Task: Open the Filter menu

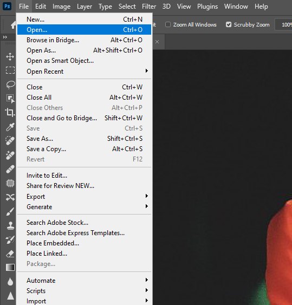Action: (x=149, y=7)
